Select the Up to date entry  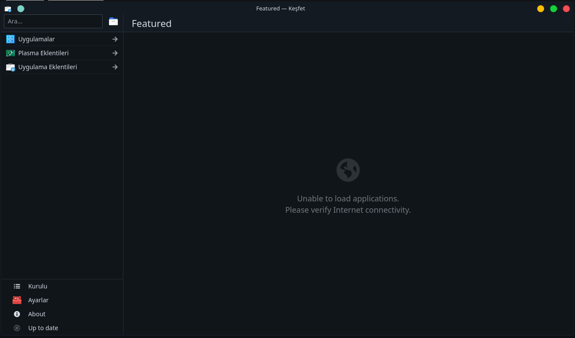43,328
